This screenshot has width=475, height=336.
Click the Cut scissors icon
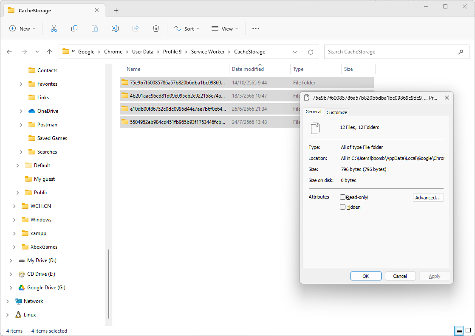click(x=54, y=28)
